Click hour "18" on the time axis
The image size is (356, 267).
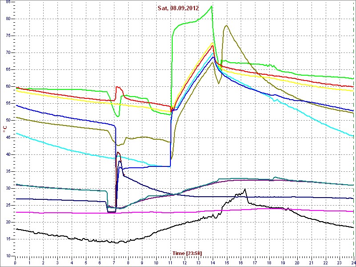click(x=269, y=263)
